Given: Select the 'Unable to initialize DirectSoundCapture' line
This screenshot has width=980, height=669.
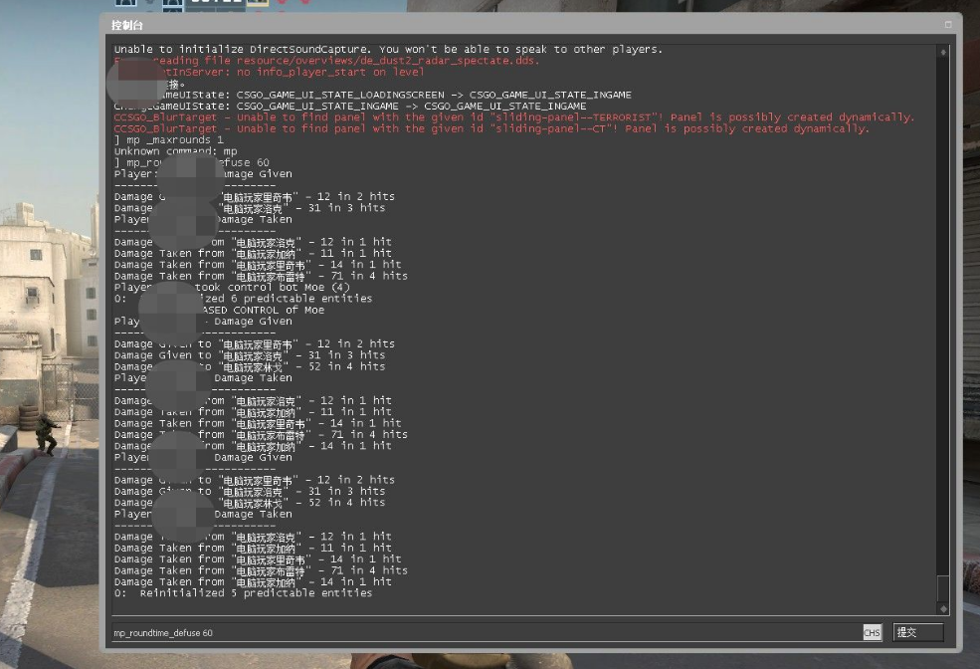Looking at the screenshot, I should (x=388, y=50).
